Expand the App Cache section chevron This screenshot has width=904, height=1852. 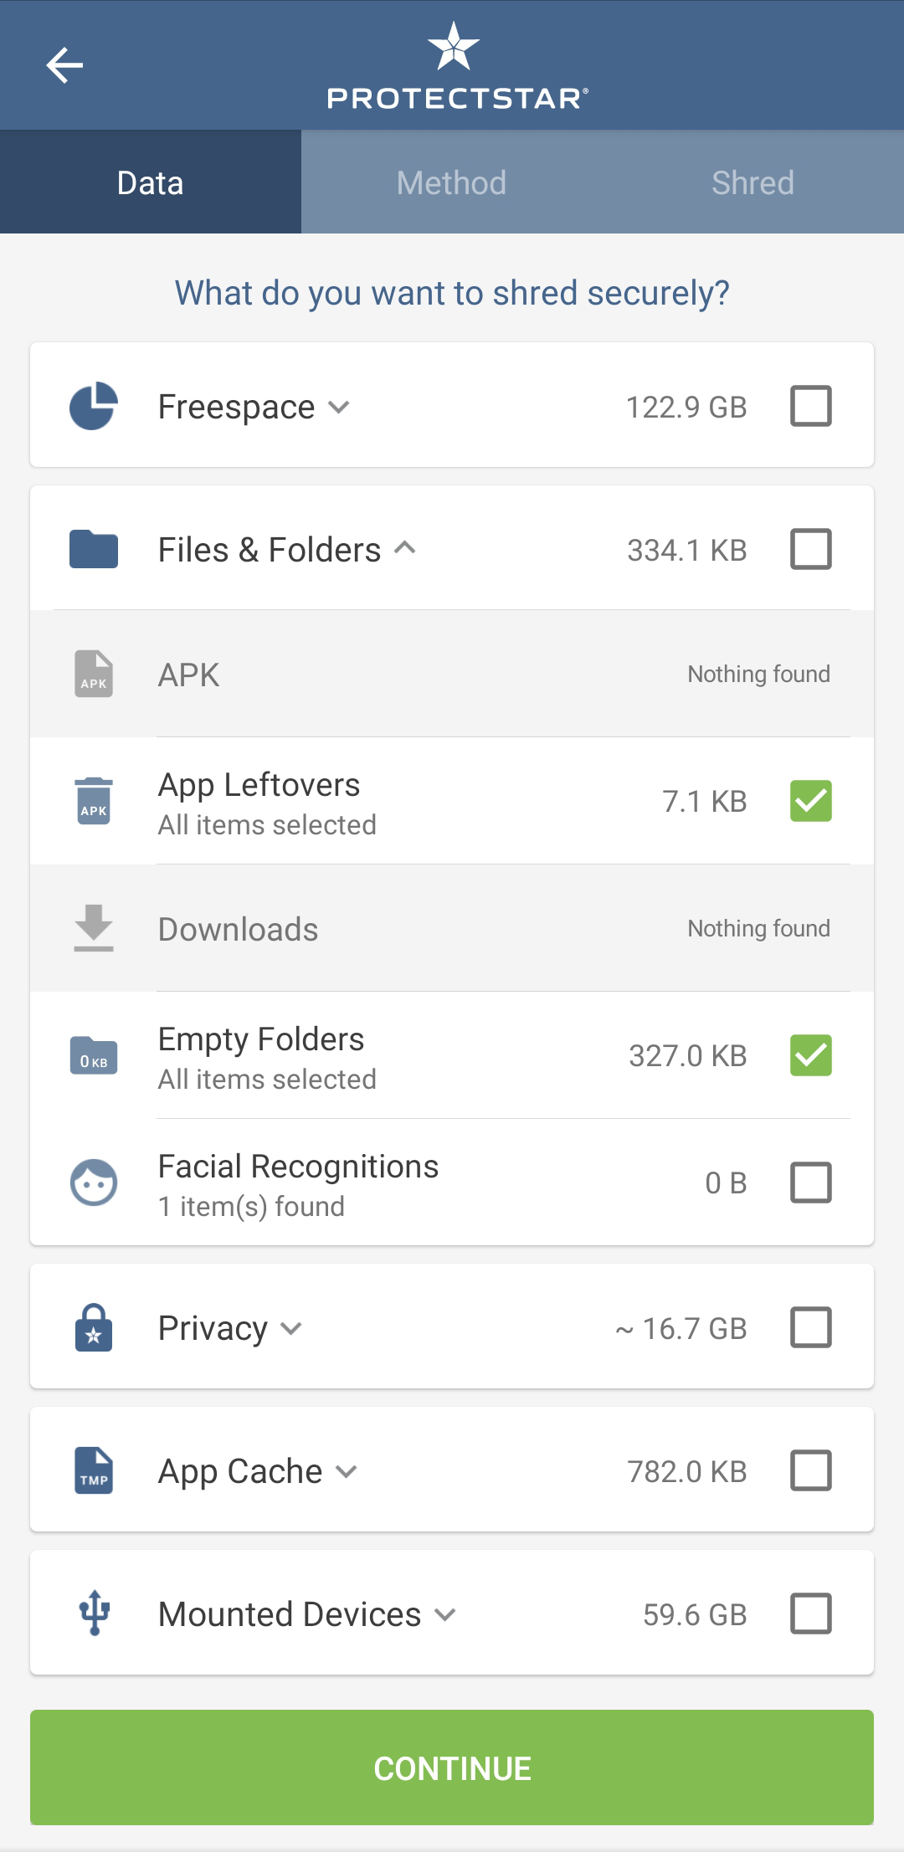point(347,1472)
